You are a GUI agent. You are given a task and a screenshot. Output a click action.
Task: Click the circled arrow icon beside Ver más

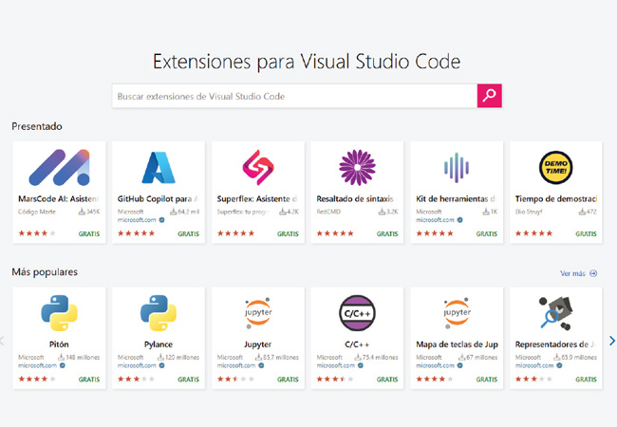point(593,273)
